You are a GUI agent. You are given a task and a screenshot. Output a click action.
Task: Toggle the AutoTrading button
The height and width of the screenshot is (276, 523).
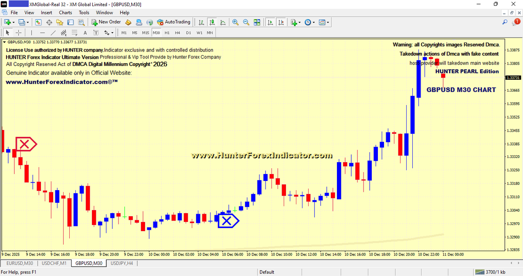tap(174, 22)
